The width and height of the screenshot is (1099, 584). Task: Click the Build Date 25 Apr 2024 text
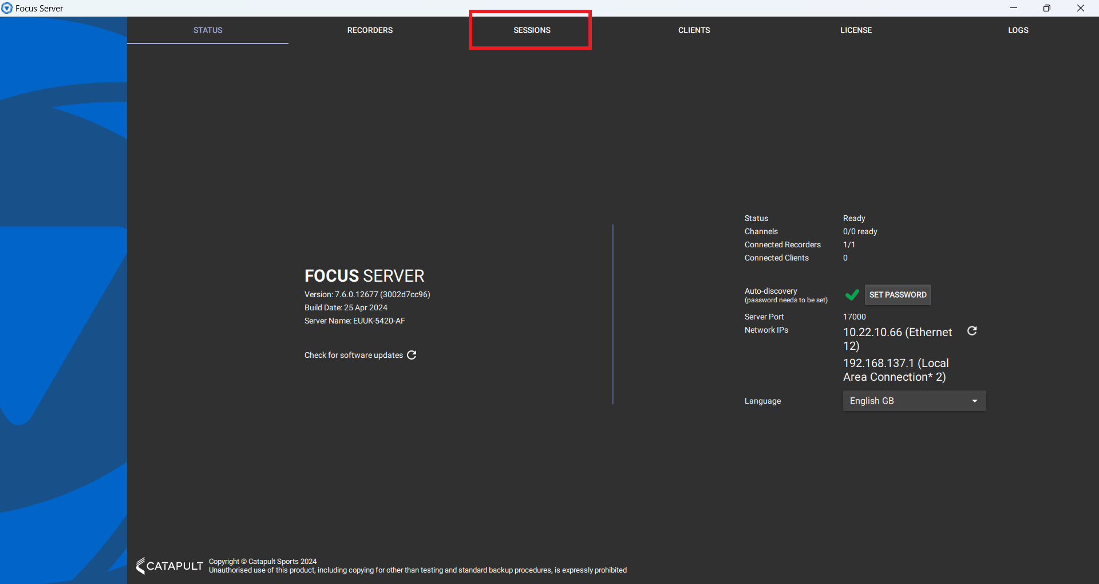click(346, 307)
